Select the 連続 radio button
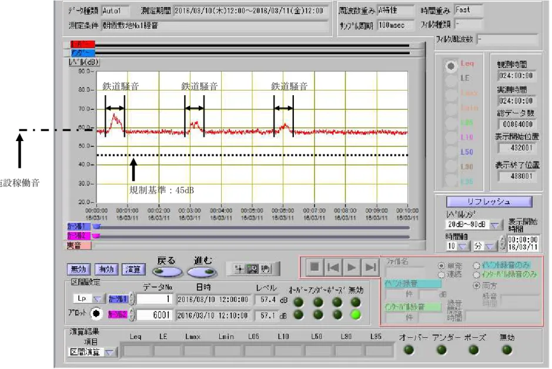This screenshot has width=552, height=369. coord(441,274)
